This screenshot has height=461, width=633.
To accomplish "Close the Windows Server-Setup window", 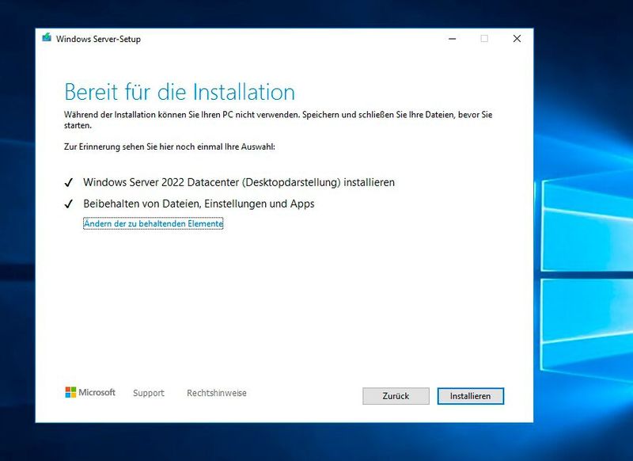I will [x=516, y=37].
